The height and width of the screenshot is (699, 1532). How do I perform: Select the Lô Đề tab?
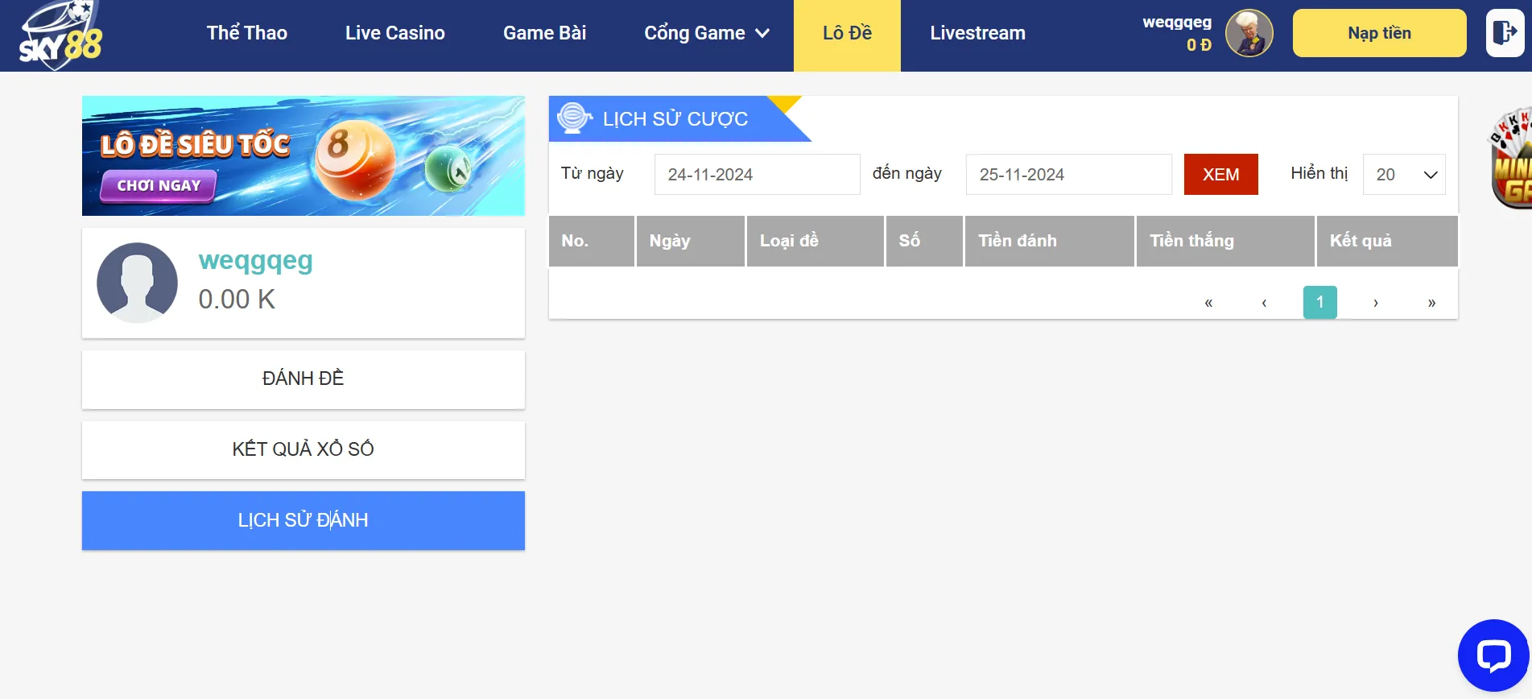(847, 35)
